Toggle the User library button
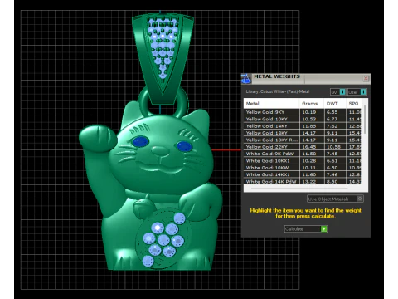The height and width of the screenshot is (299, 398). pos(357,92)
